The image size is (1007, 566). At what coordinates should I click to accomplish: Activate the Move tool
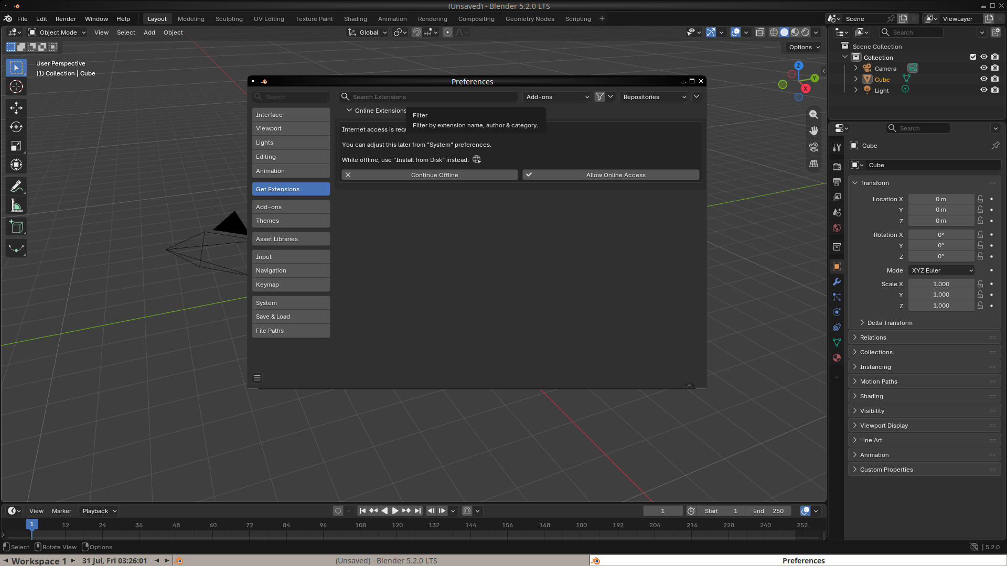(16, 108)
